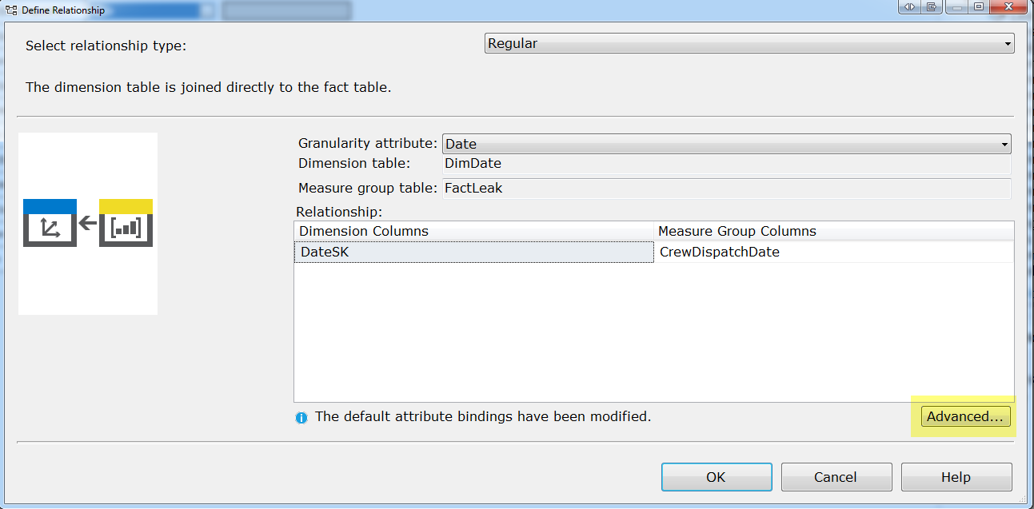1034x509 pixels.
Task: Open the Advanced settings button
Action: (965, 416)
